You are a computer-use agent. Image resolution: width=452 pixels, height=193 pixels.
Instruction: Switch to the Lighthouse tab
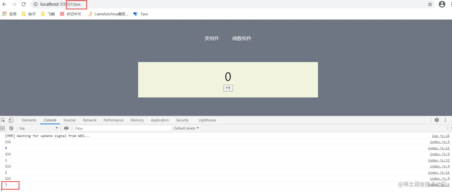click(207, 120)
